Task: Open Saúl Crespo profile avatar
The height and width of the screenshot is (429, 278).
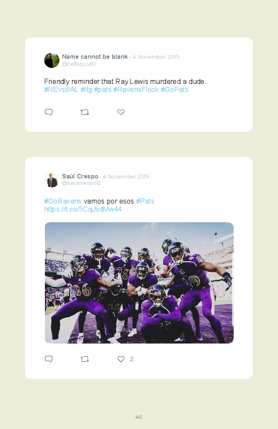Action: point(52,180)
